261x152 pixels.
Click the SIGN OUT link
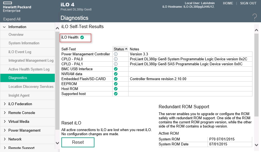click(248, 3)
